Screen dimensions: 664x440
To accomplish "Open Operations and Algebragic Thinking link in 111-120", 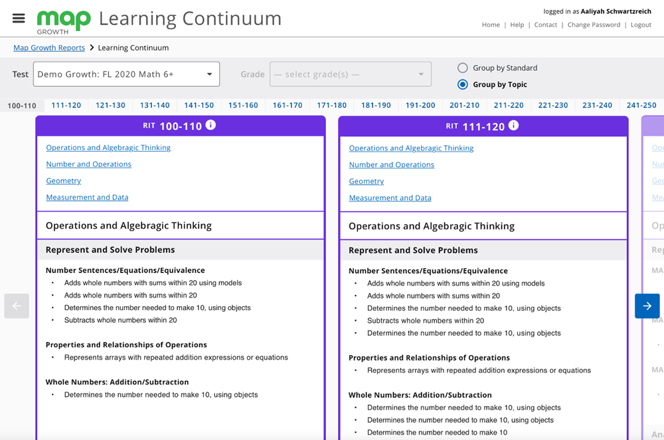I will 411,148.
